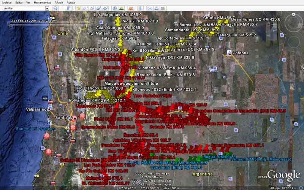Select 'Kilometro 1032 (Emb.) KM 1032.4' label
This screenshot has height=190, width=304.
coord(165,90)
